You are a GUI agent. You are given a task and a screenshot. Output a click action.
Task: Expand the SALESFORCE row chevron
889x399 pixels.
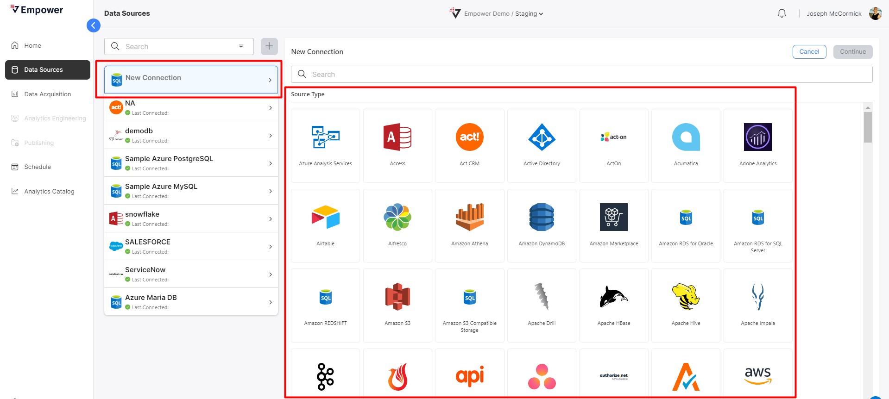tap(271, 247)
